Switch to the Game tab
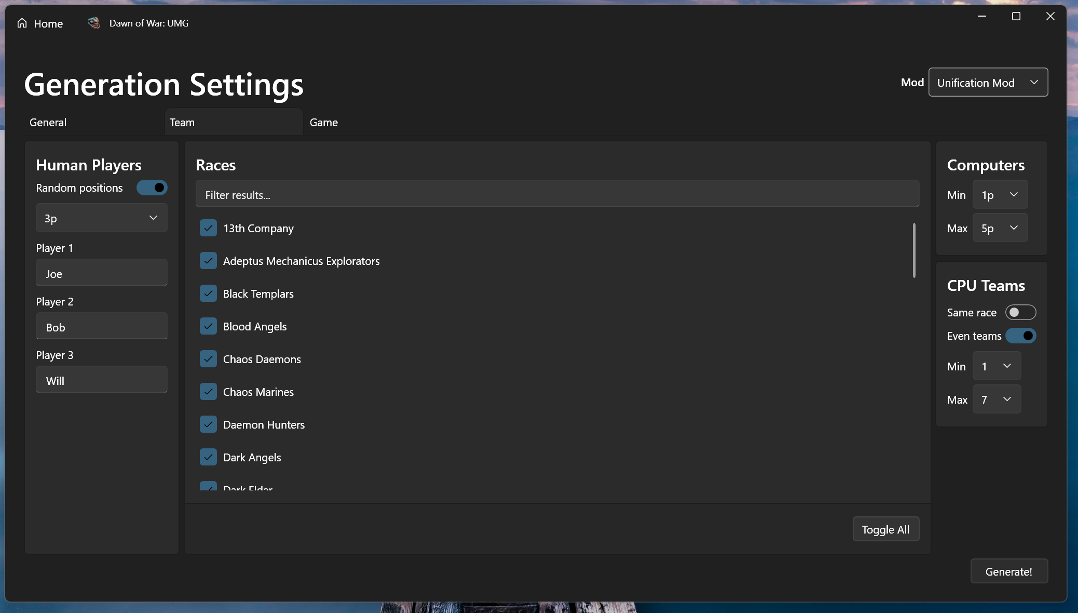 [324, 123]
